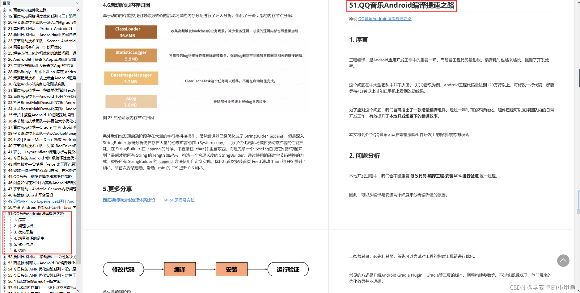Image resolution: width=580 pixels, height=293 pixels.
Task: Expand item 18.百度App组件化之路
Action: point(4,10)
